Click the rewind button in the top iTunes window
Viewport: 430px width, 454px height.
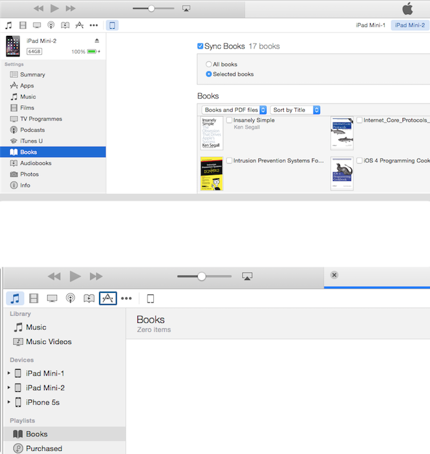pyautogui.click(x=38, y=8)
